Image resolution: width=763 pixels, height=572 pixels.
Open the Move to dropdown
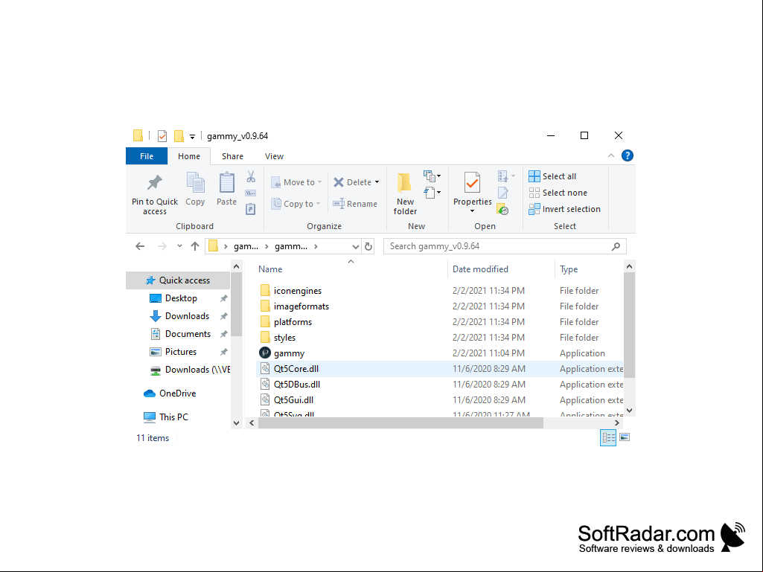tap(297, 182)
